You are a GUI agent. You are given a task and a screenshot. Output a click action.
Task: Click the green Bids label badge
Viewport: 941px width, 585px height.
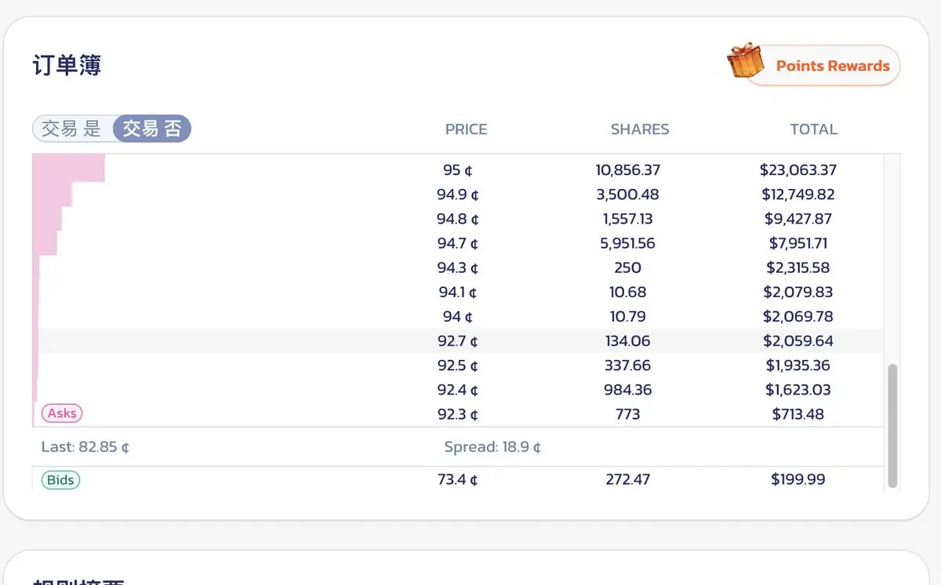(61, 479)
